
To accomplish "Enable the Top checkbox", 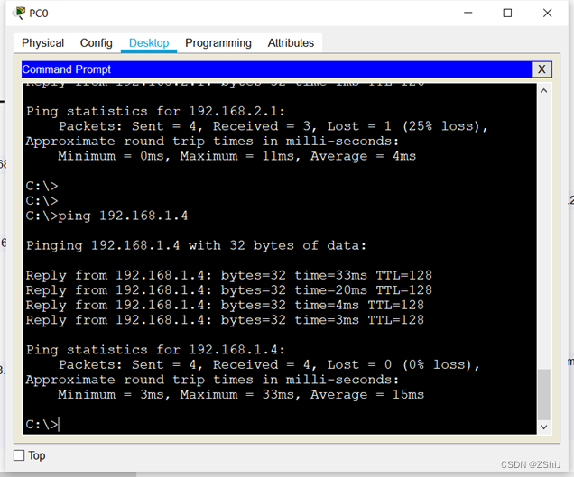I will point(19,455).
